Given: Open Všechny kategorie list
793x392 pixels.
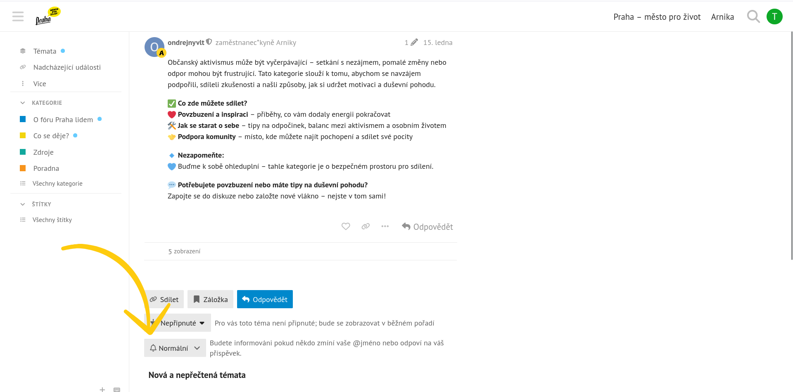Looking at the screenshot, I should (x=57, y=184).
